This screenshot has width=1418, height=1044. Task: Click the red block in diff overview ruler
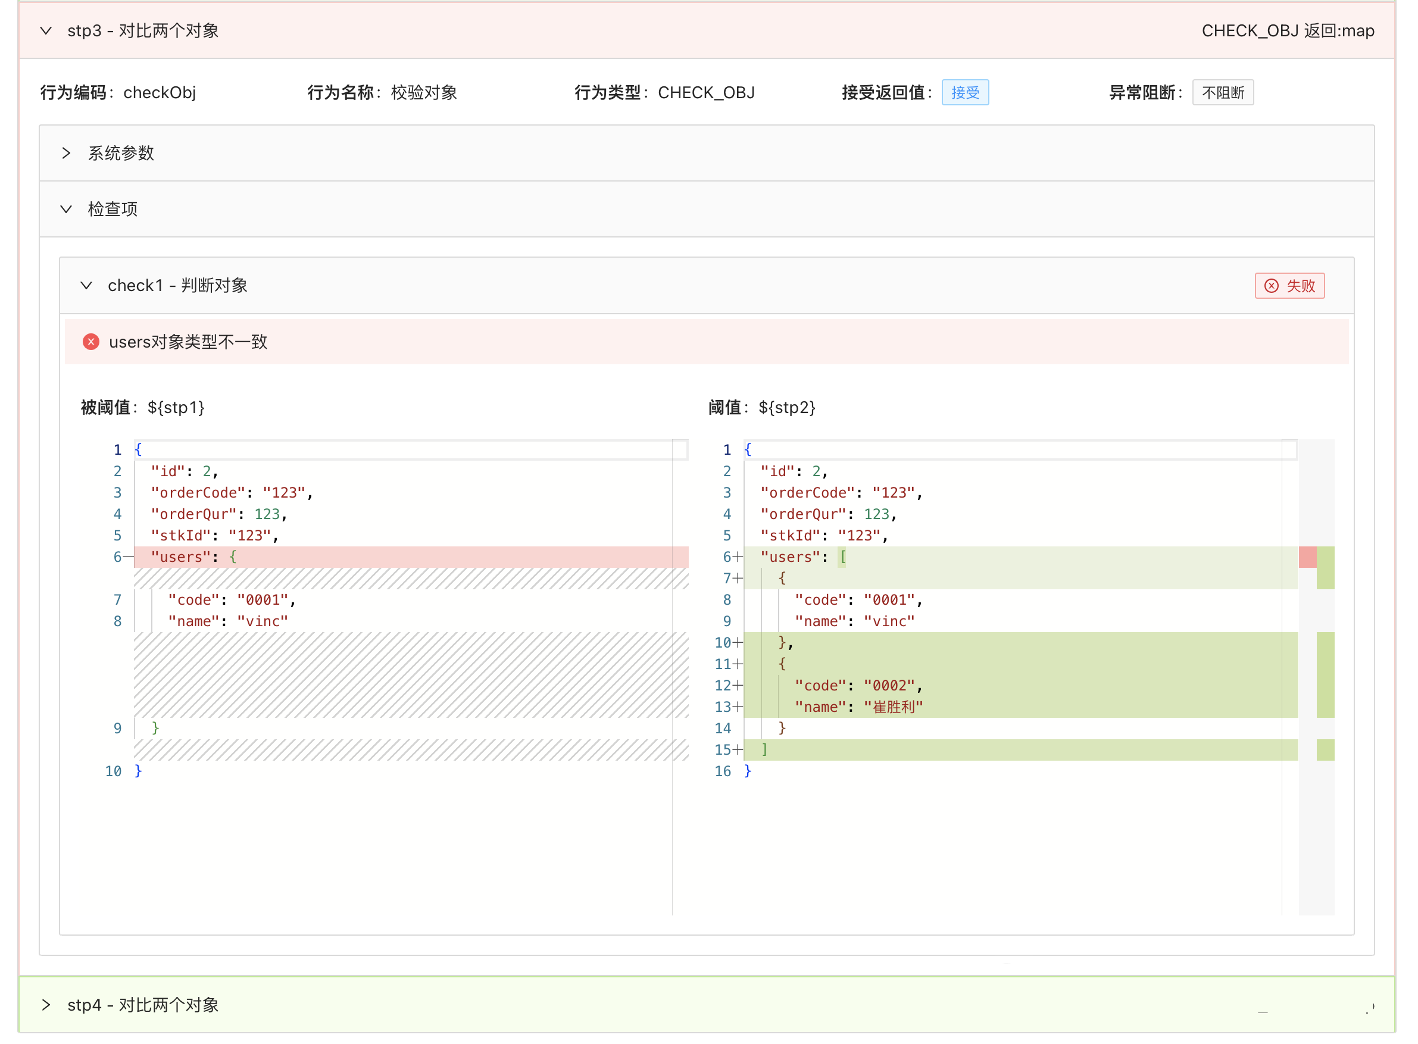1307,557
